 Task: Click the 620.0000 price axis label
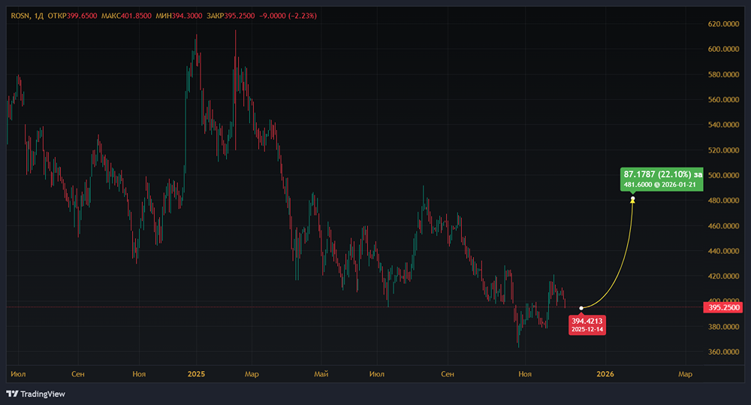[723, 24]
